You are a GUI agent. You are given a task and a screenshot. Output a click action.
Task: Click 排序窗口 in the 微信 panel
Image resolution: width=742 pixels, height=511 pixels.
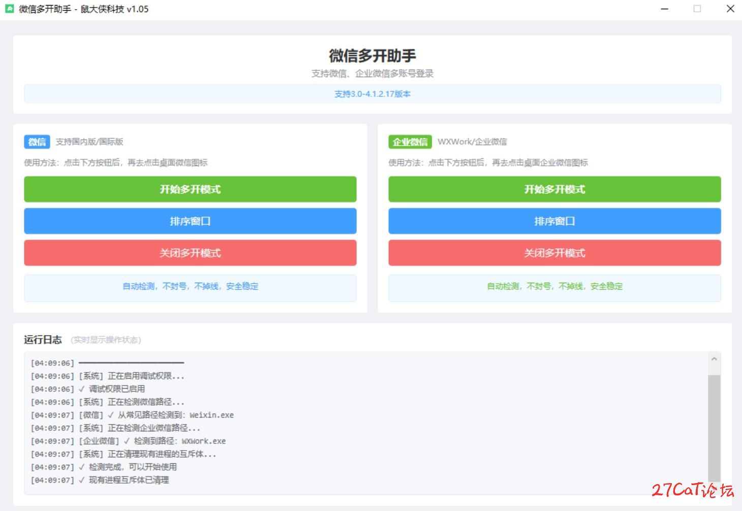click(x=190, y=221)
